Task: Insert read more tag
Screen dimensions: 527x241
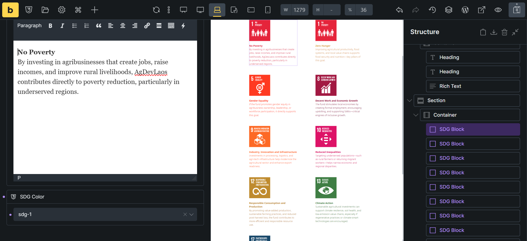Action: [159, 26]
